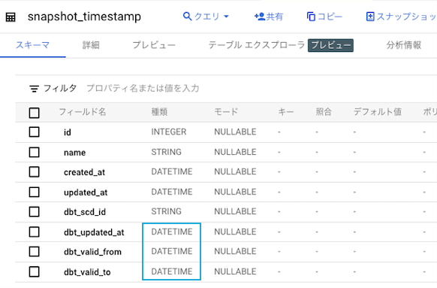This screenshot has width=437, height=288.
Task: Click the 種類 column header
Action: 159,112
